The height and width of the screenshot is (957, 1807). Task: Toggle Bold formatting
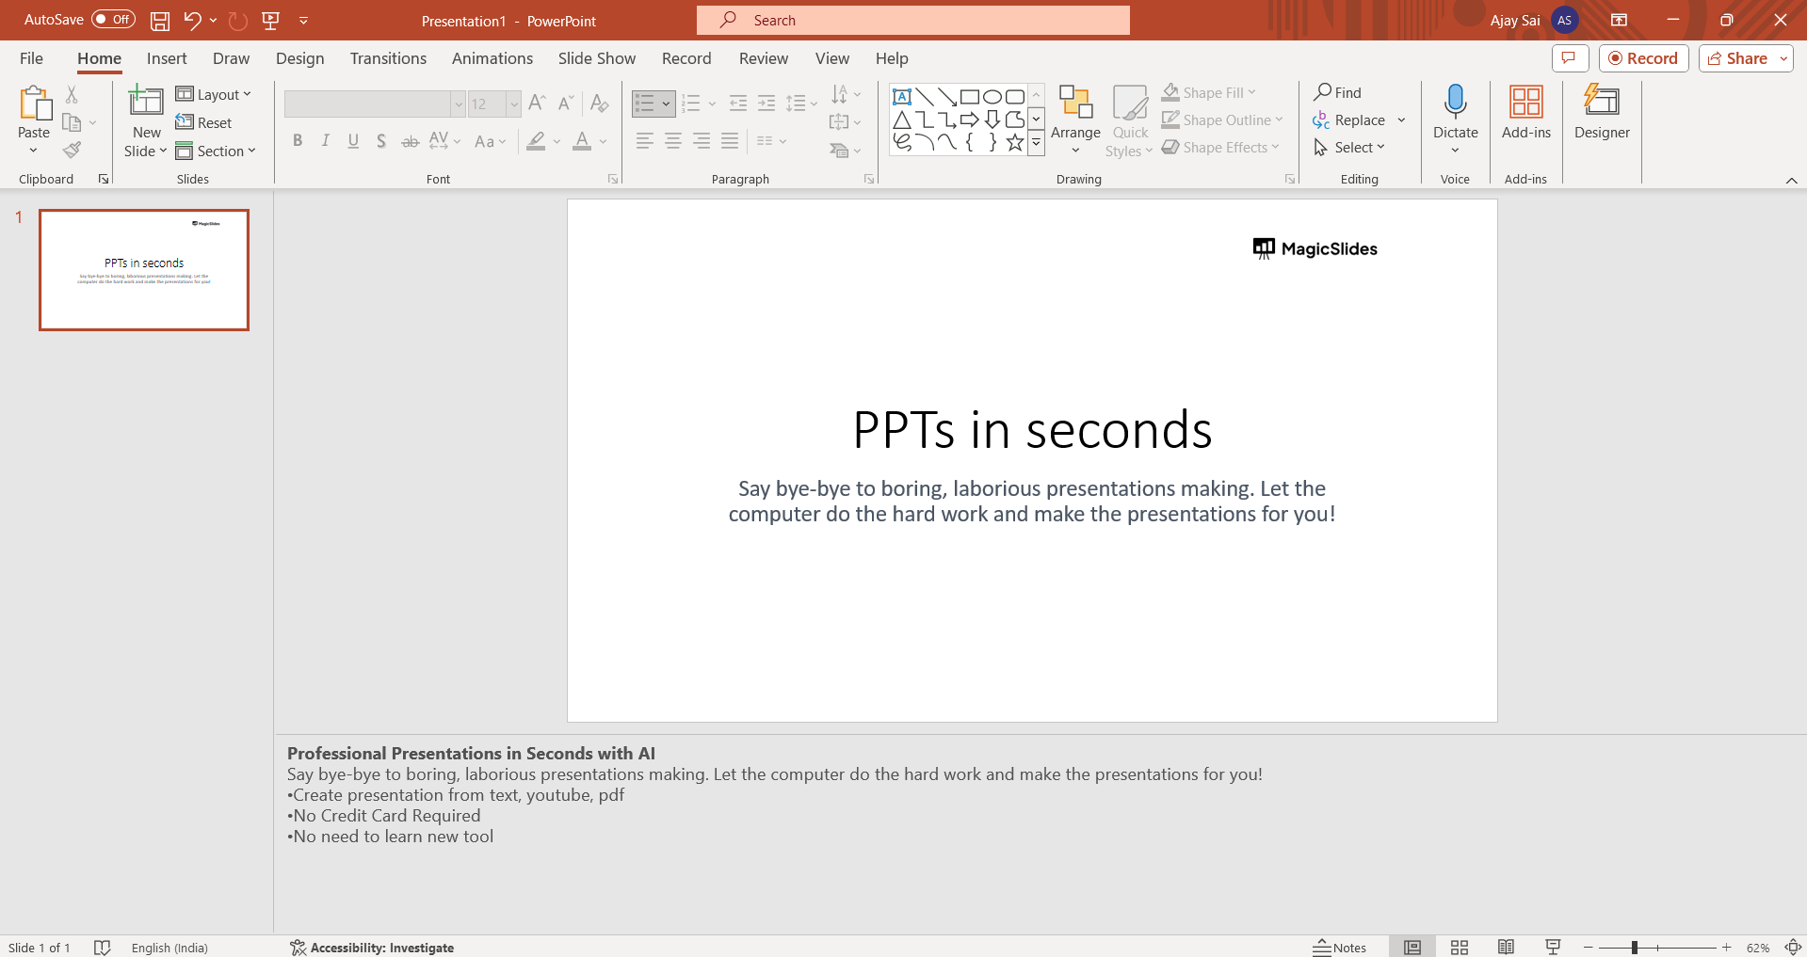point(298,141)
